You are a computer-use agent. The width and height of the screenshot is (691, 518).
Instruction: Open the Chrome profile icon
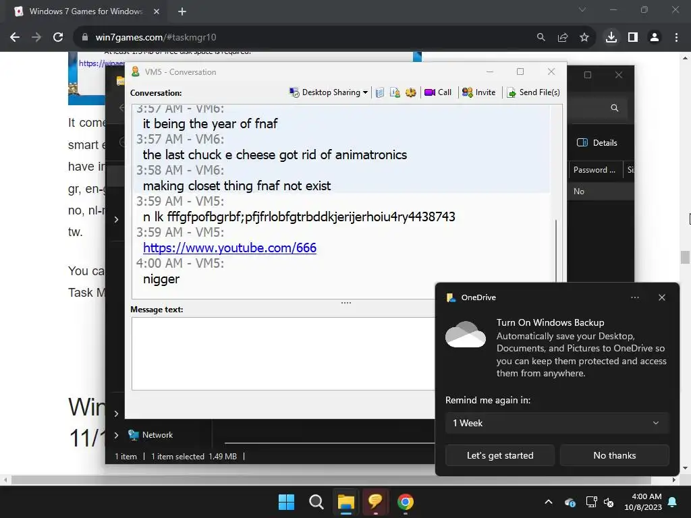pyautogui.click(x=655, y=38)
